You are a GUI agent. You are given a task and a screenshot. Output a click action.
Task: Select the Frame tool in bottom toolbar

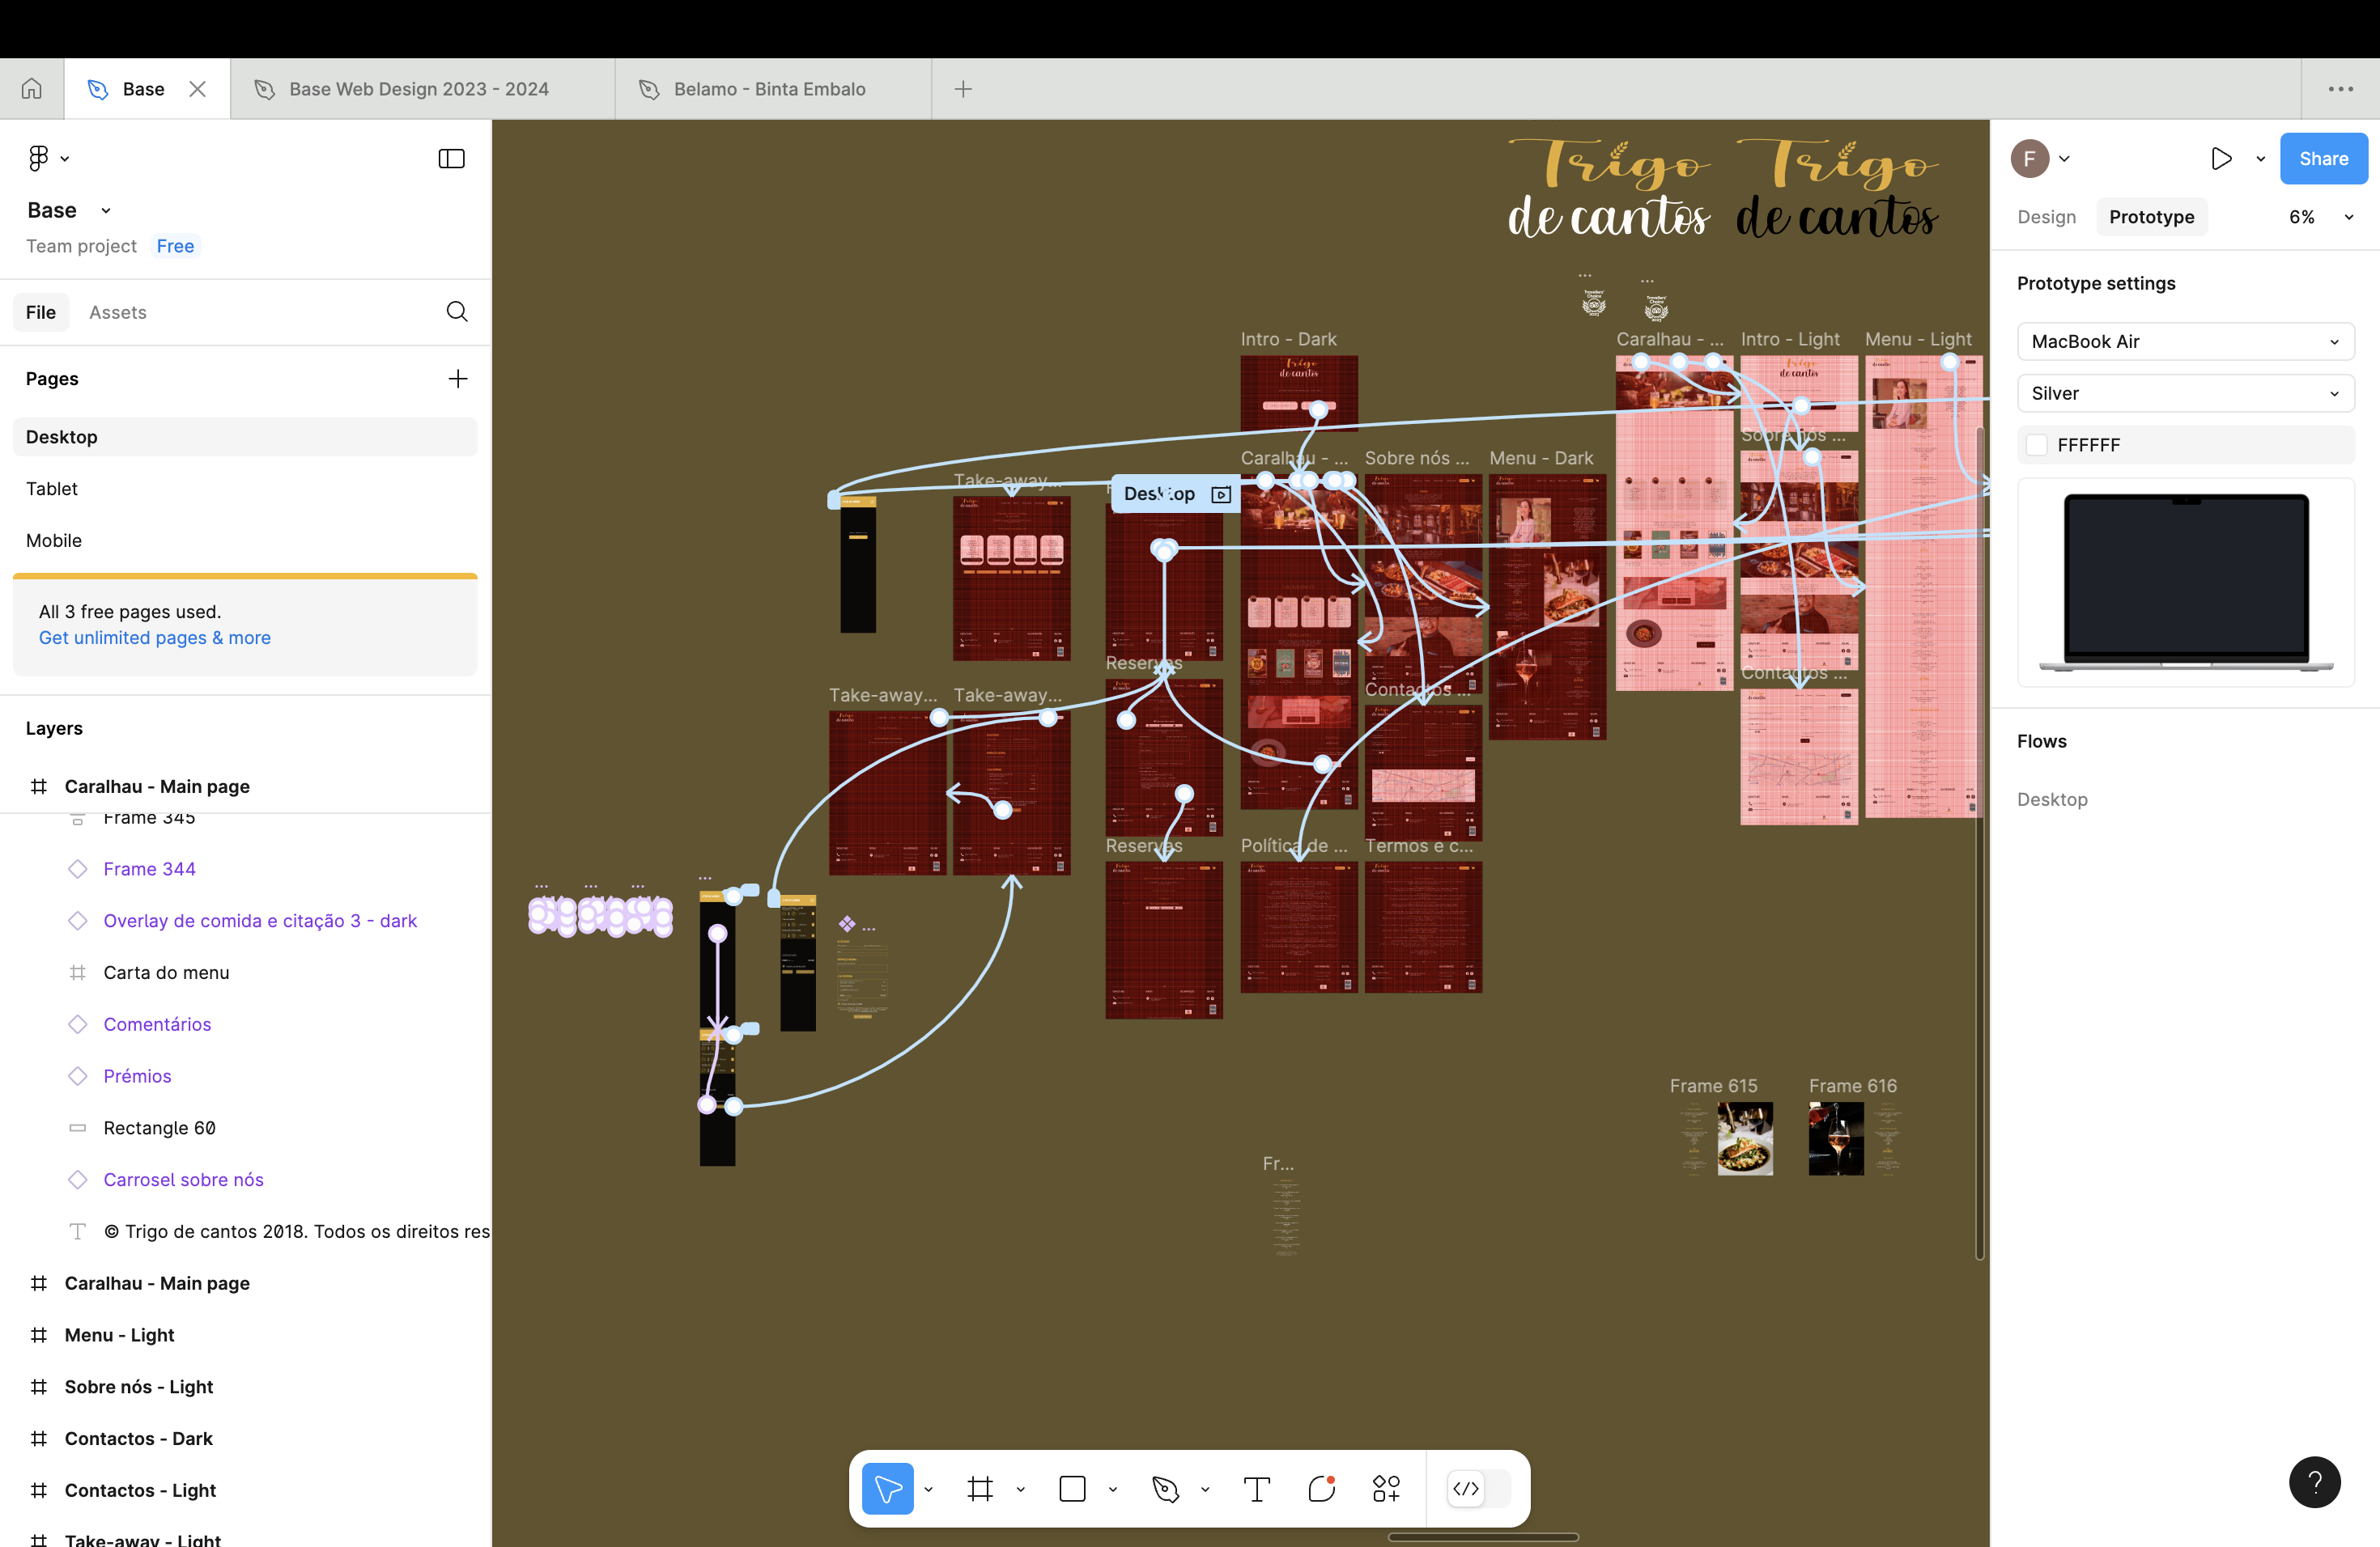980,1489
